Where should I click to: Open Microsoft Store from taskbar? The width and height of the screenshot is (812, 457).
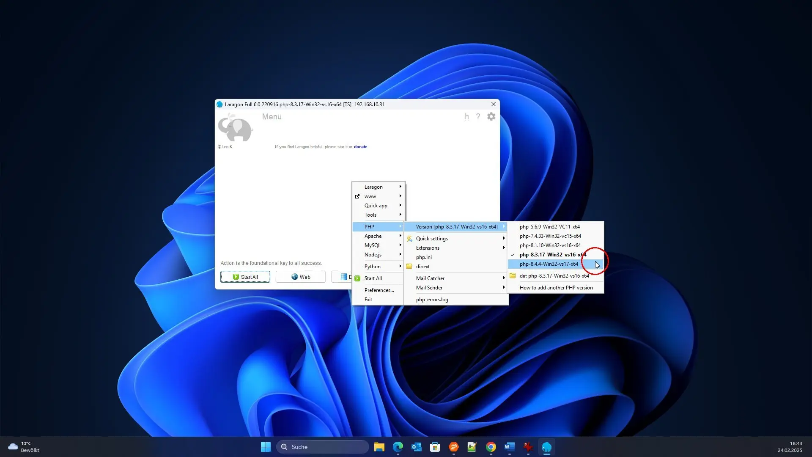[x=435, y=447]
